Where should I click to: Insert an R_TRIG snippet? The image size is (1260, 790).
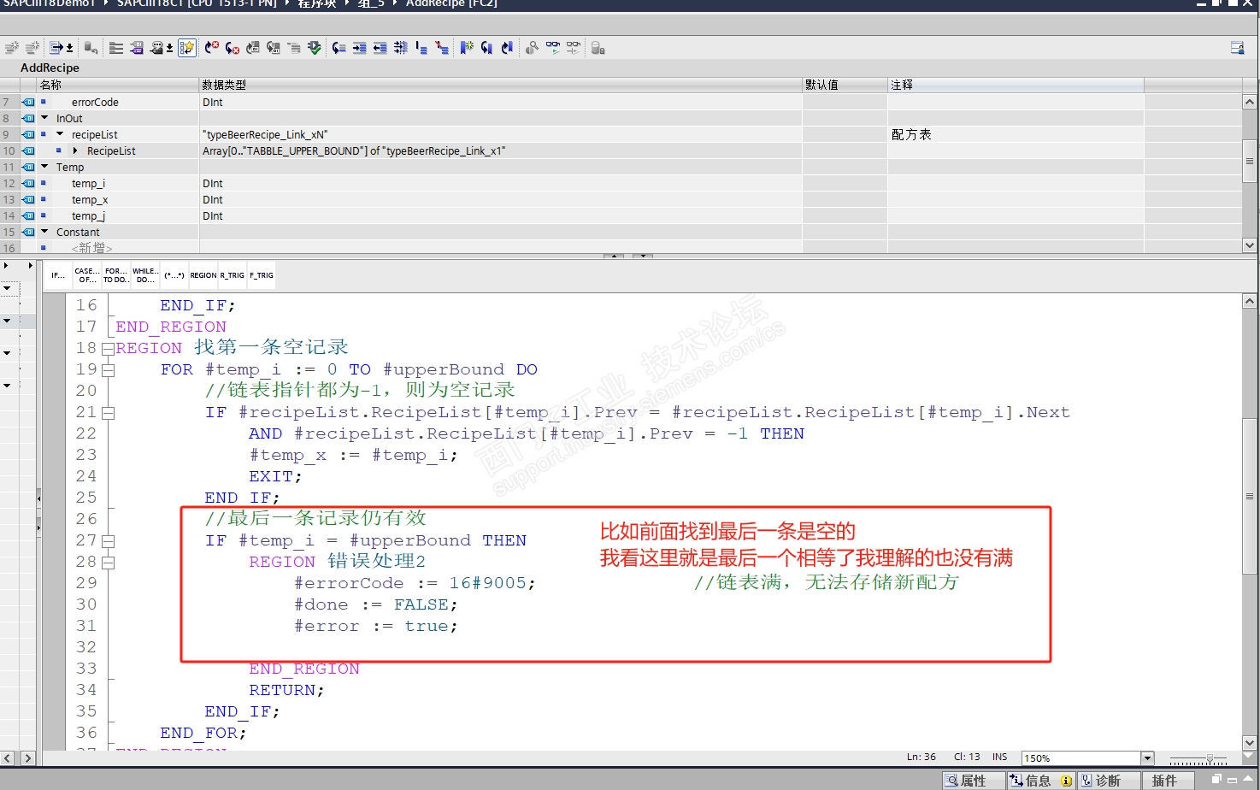pos(233,275)
